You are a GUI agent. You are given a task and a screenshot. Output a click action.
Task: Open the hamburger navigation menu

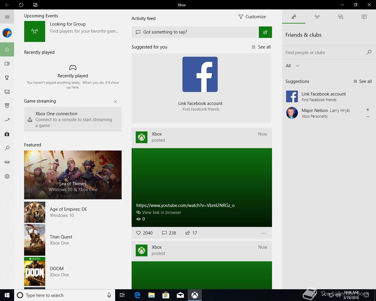7,17
